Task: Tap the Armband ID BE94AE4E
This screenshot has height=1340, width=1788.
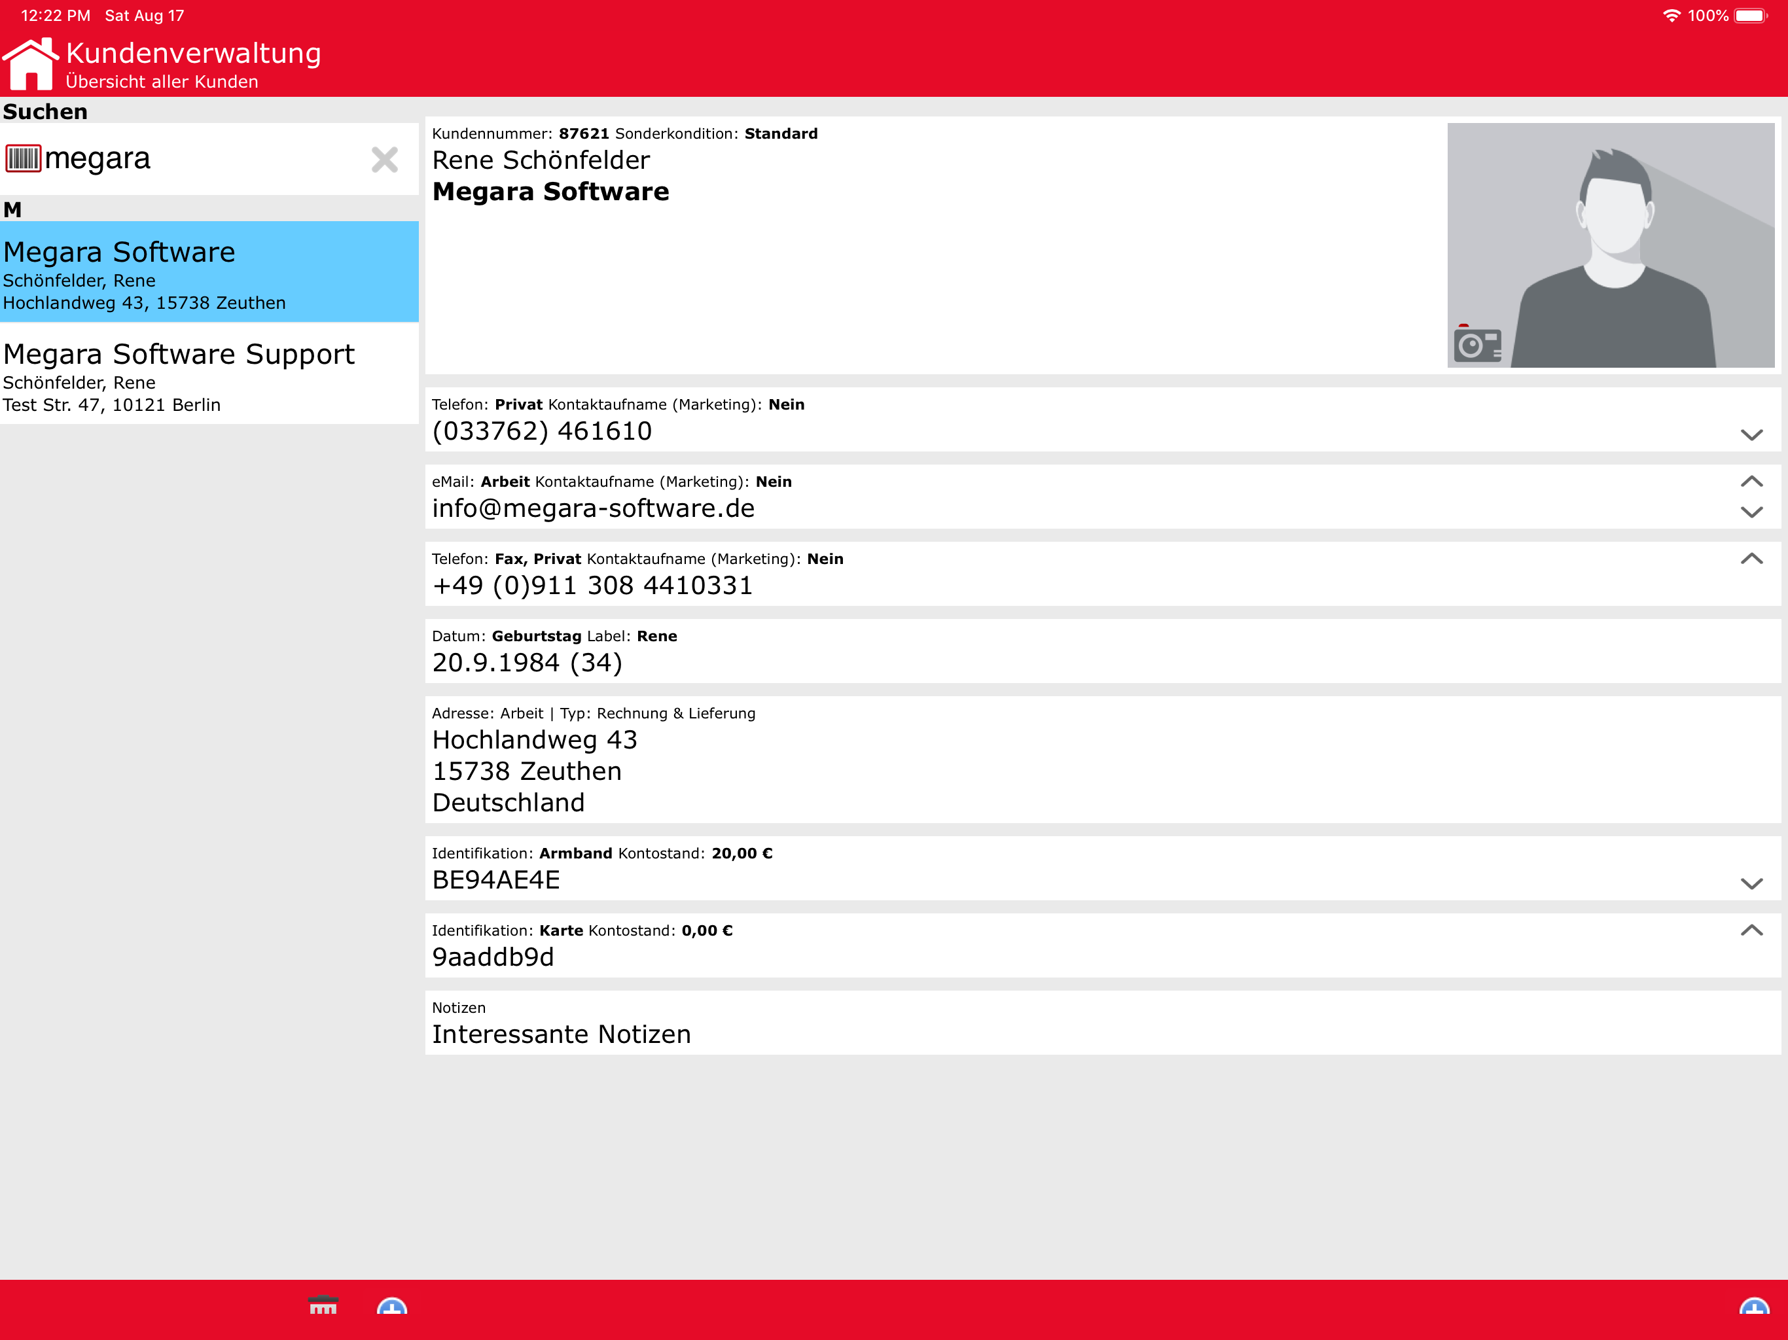Action: [x=495, y=880]
